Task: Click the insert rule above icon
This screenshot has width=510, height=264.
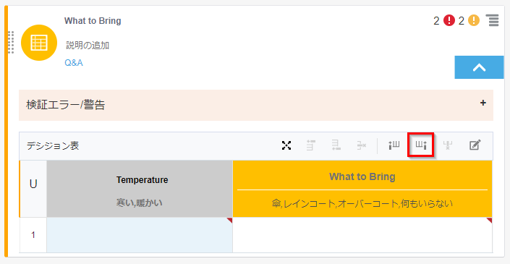Action: 311,145
